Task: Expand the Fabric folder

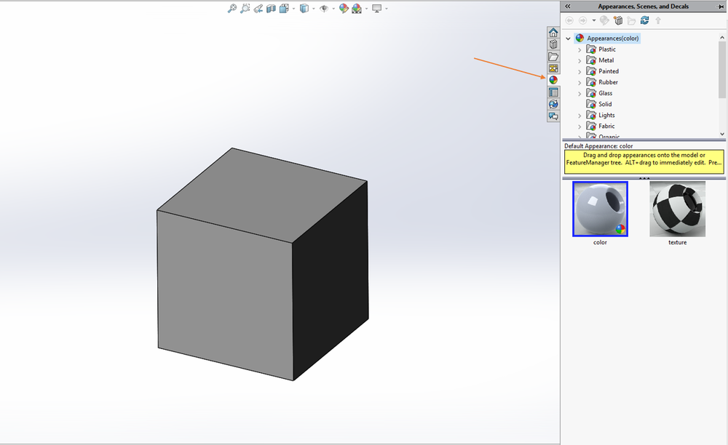Action: (x=579, y=127)
